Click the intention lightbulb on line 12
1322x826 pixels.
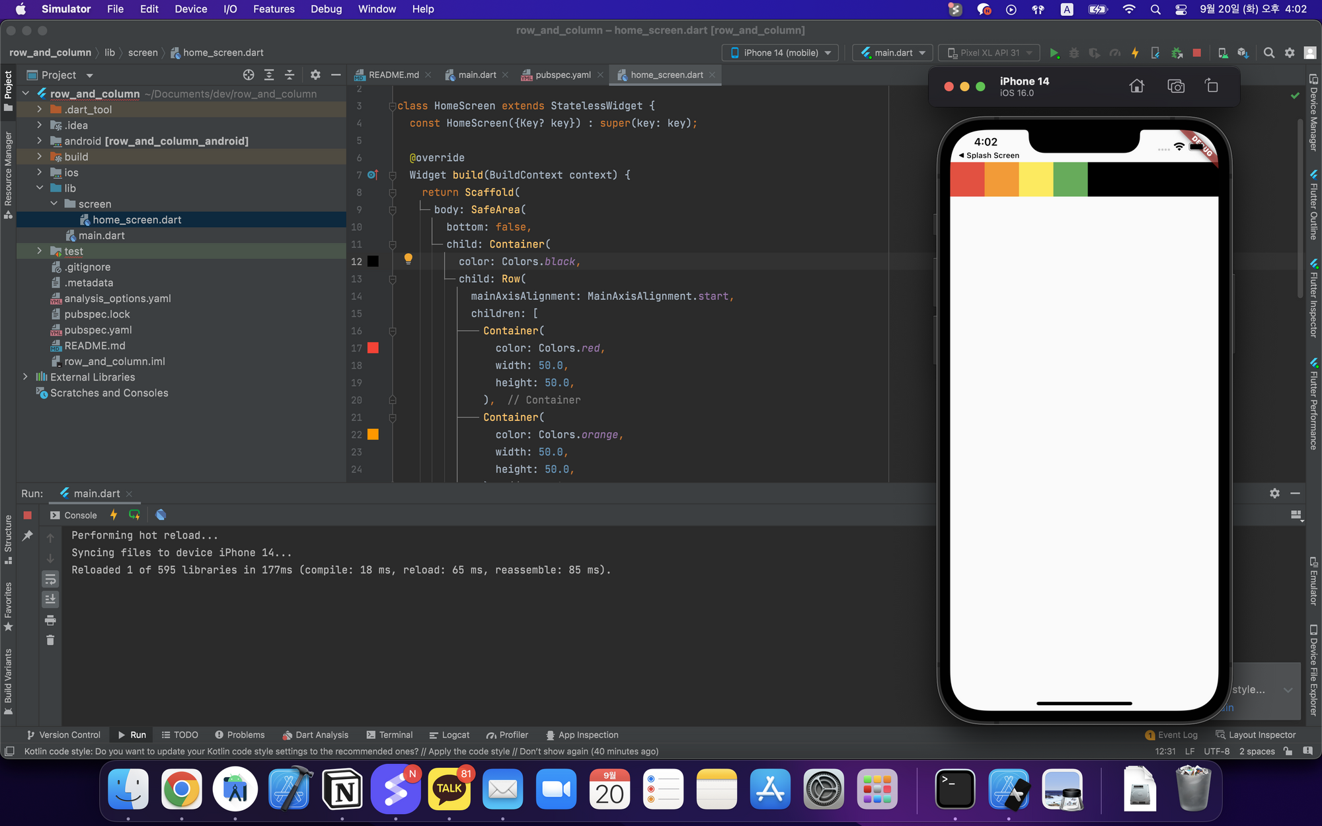(x=408, y=259)
